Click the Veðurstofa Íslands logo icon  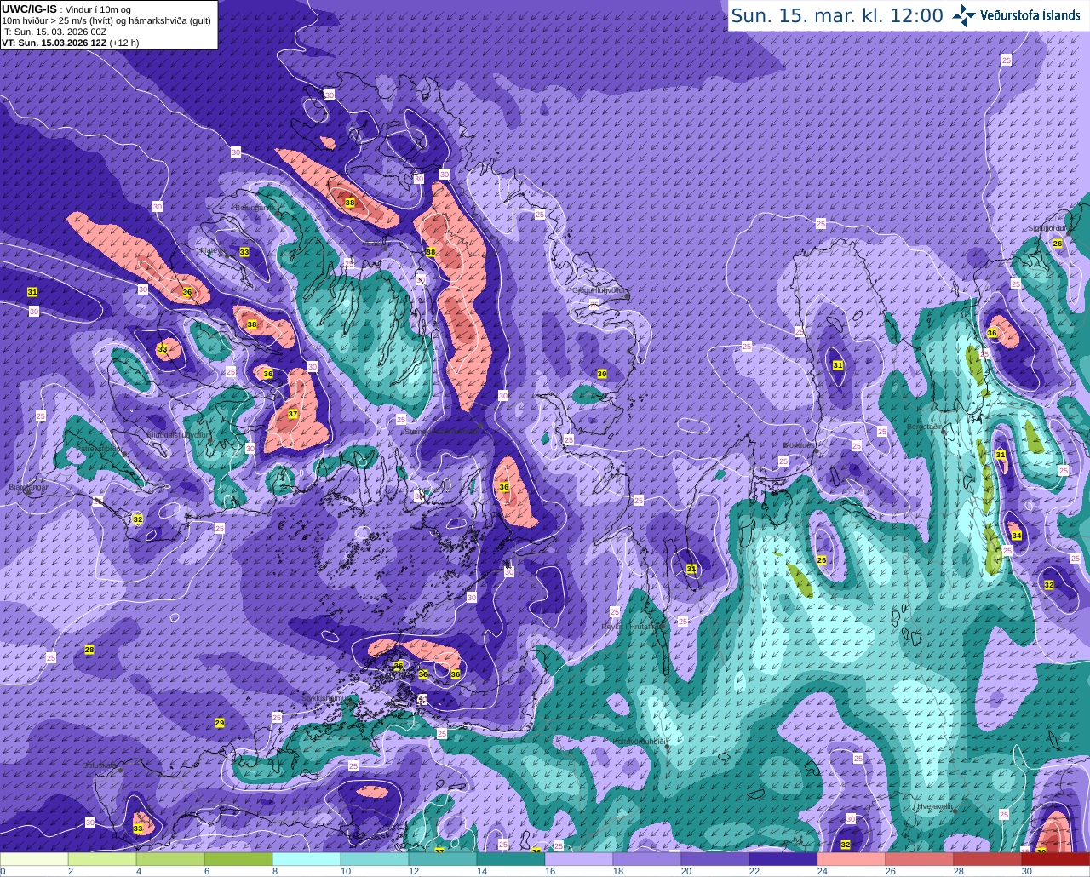[964, 14]
